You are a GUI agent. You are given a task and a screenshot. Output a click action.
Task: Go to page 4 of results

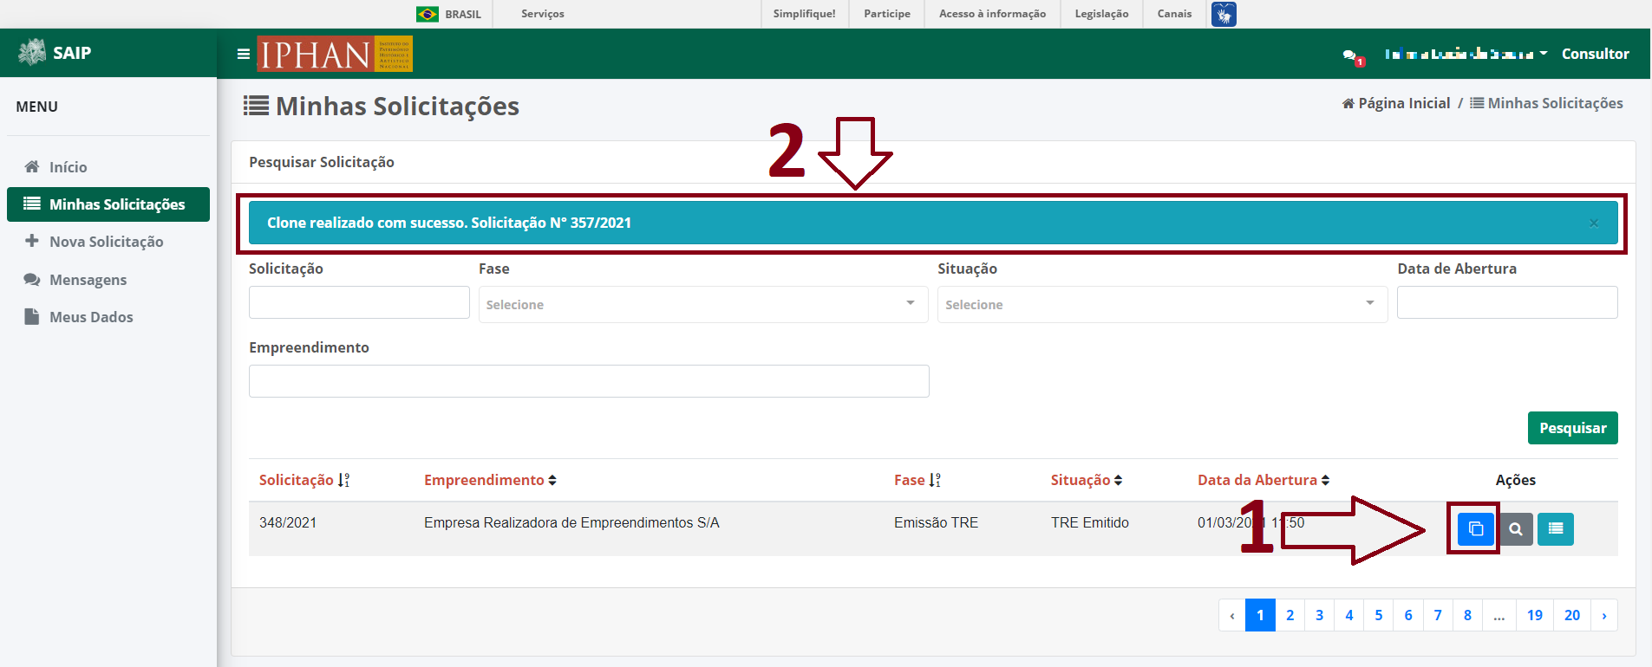(1348, 615)
